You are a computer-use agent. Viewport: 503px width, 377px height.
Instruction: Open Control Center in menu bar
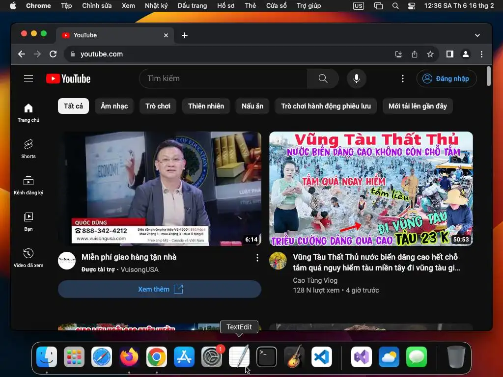point(412,6)
